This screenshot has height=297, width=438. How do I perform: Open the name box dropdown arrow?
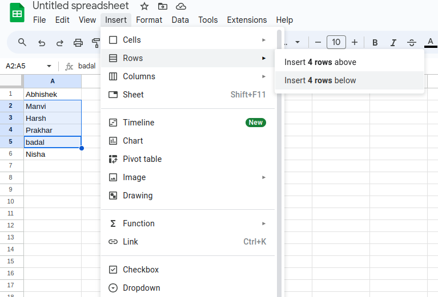[x=49, y=66]
